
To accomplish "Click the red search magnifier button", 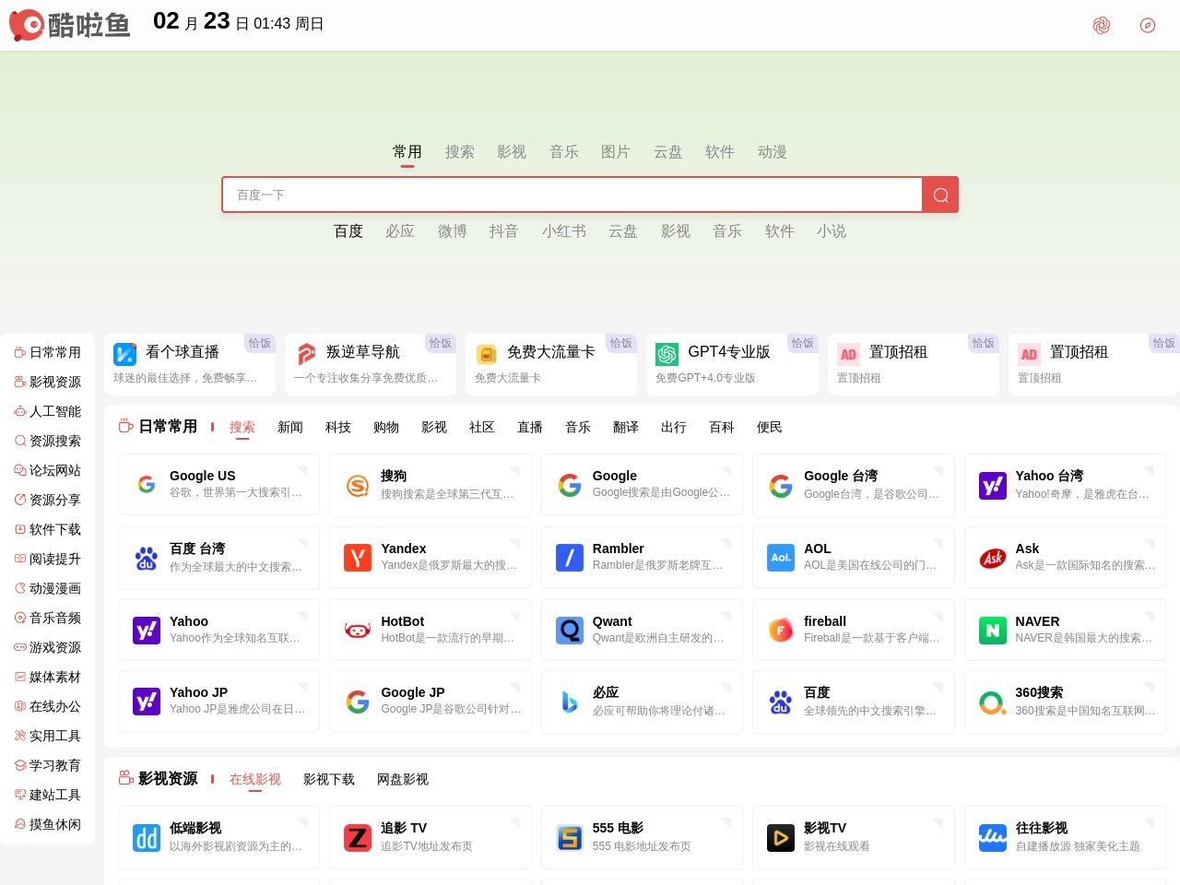I will pos(940,195).
